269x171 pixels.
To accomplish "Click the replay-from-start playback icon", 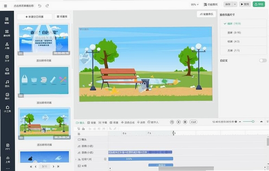I will point(172,122).
